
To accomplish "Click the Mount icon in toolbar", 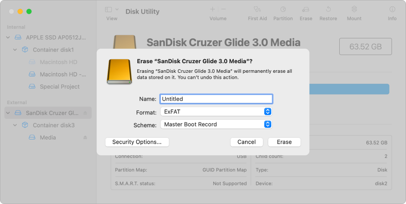I will tap(354, 9).
